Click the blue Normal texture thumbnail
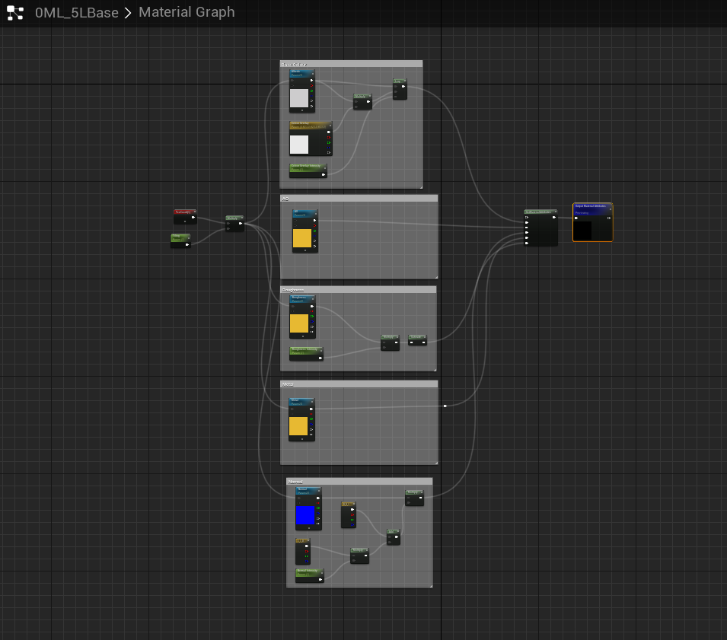Image resolution: width=727 pixels, height=640 pixels. click(305, 515)
